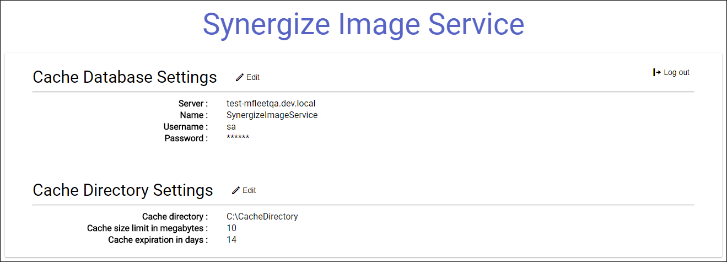Image resolution: width=727 pixels, height=262 pixels.
Task: Click the cache size limit value 10
Action: 231,228
